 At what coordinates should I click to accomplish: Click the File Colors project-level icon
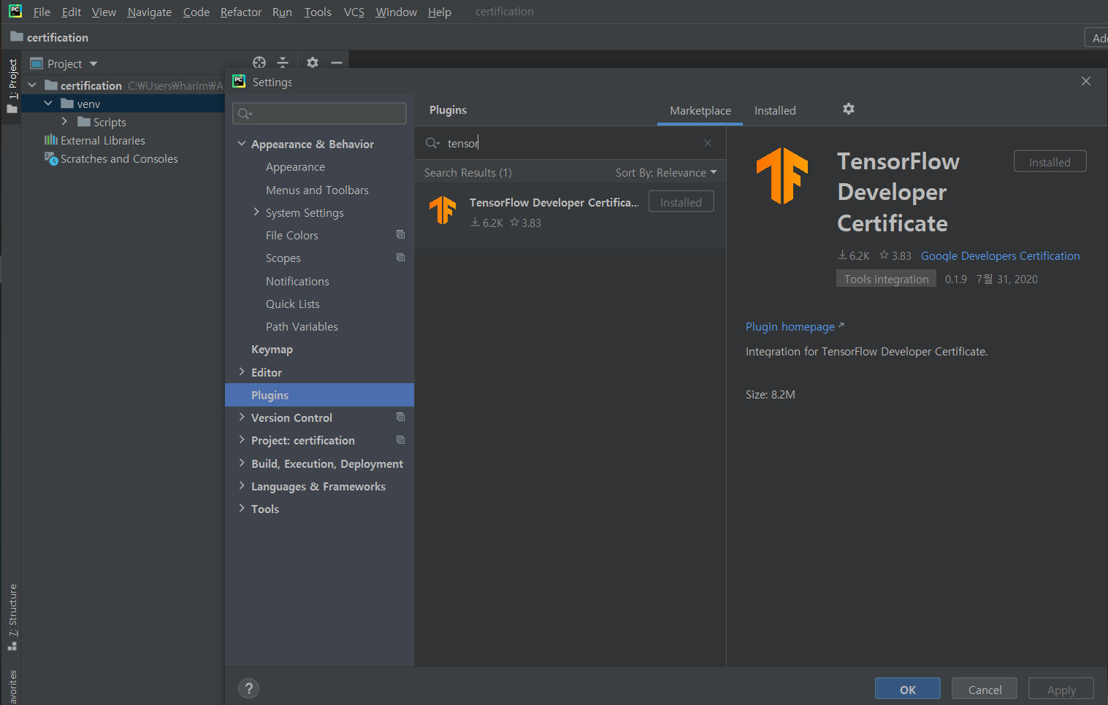(400, 234)
